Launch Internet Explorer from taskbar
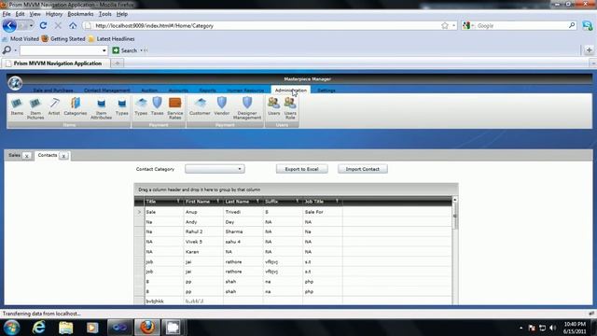The height and width of the screenshot is (336, 597). click(38, 328)
